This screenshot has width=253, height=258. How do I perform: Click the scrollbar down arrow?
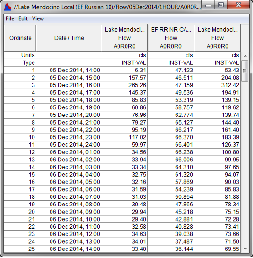point(245,249)
